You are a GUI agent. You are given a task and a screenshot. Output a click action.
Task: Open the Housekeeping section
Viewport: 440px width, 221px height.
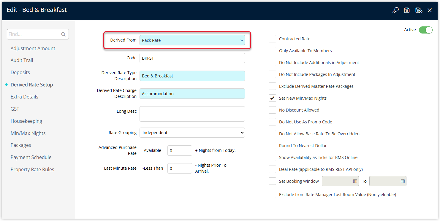coord(26,121)
